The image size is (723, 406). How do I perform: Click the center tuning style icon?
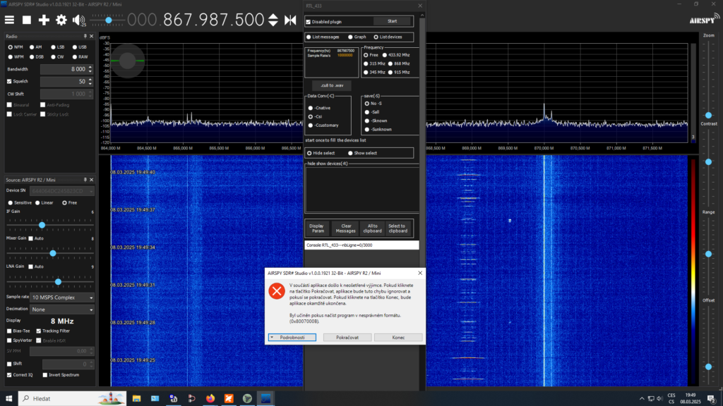click(290, 20)
